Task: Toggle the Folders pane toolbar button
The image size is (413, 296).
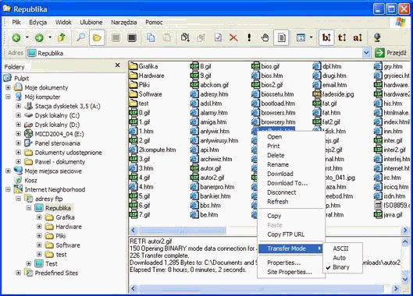Action: (x=97, y=38)
